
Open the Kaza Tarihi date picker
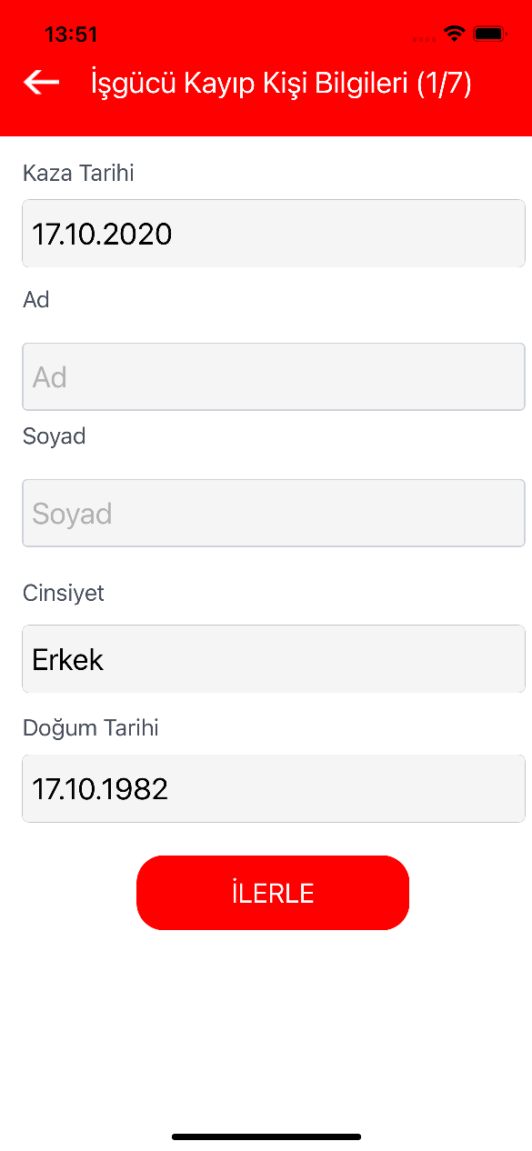click(274, 234)
